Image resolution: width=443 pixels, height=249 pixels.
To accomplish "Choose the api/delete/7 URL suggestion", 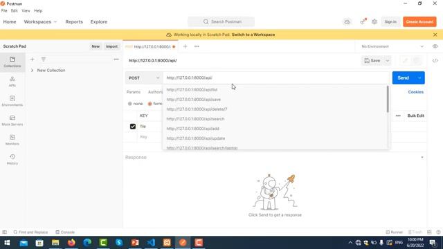I will (276, 109).
